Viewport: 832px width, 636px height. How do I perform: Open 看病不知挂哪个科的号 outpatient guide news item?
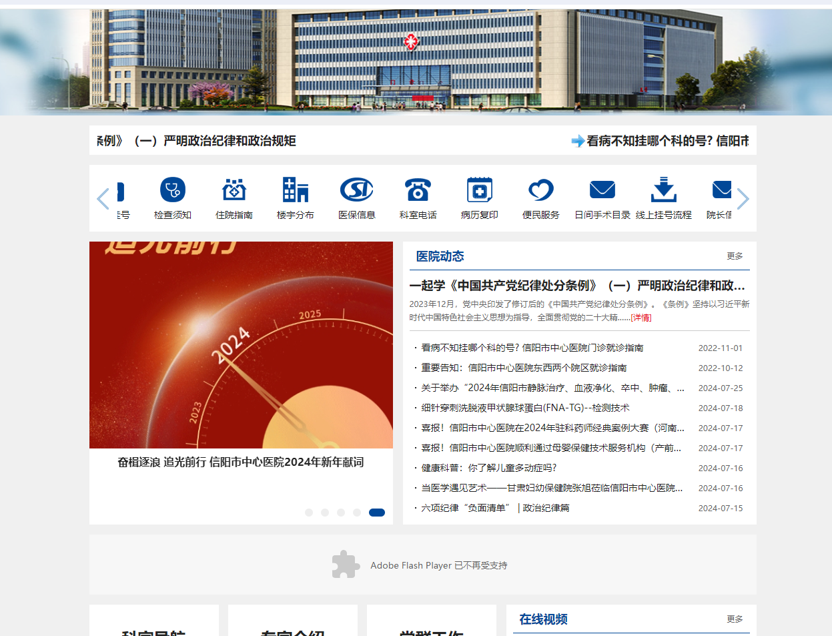[x=532, y=348]
